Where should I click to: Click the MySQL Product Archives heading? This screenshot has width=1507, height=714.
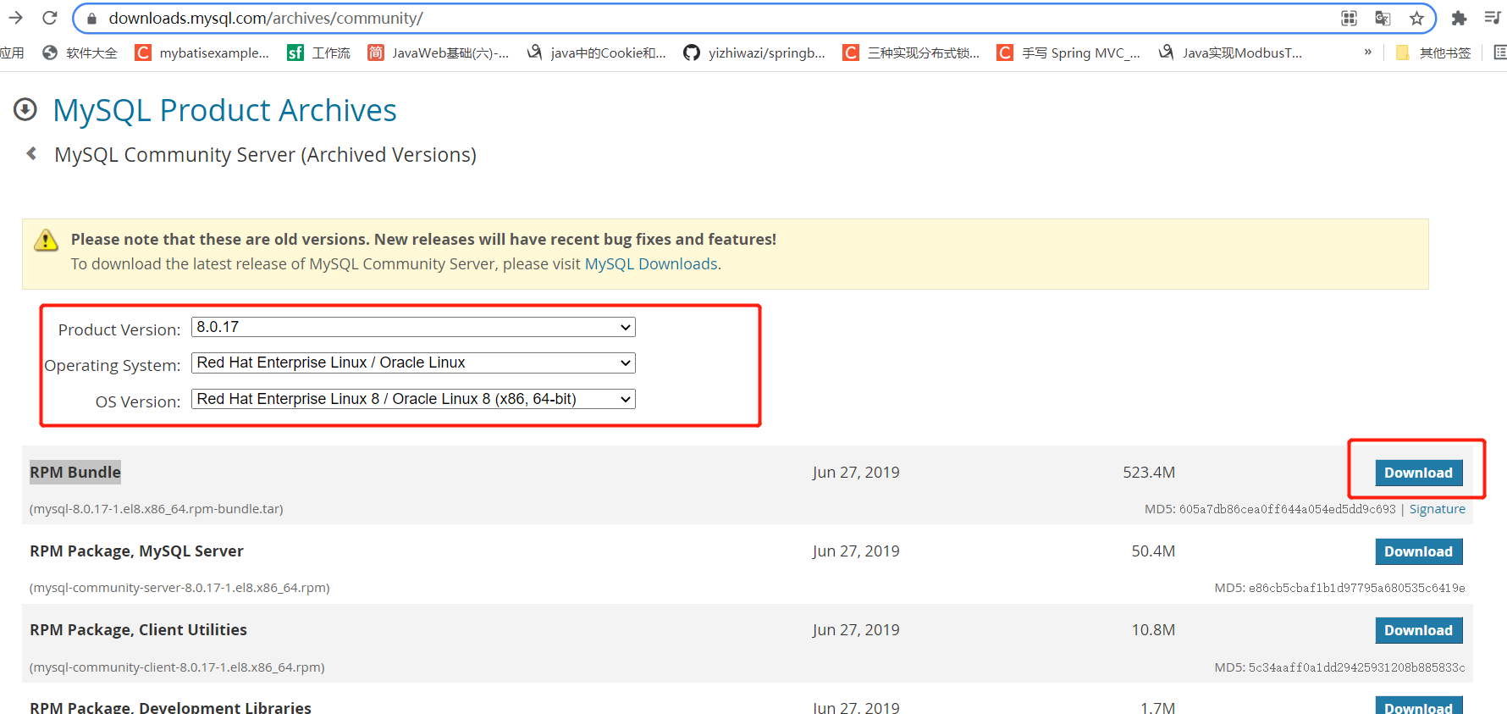click(224, 110)
